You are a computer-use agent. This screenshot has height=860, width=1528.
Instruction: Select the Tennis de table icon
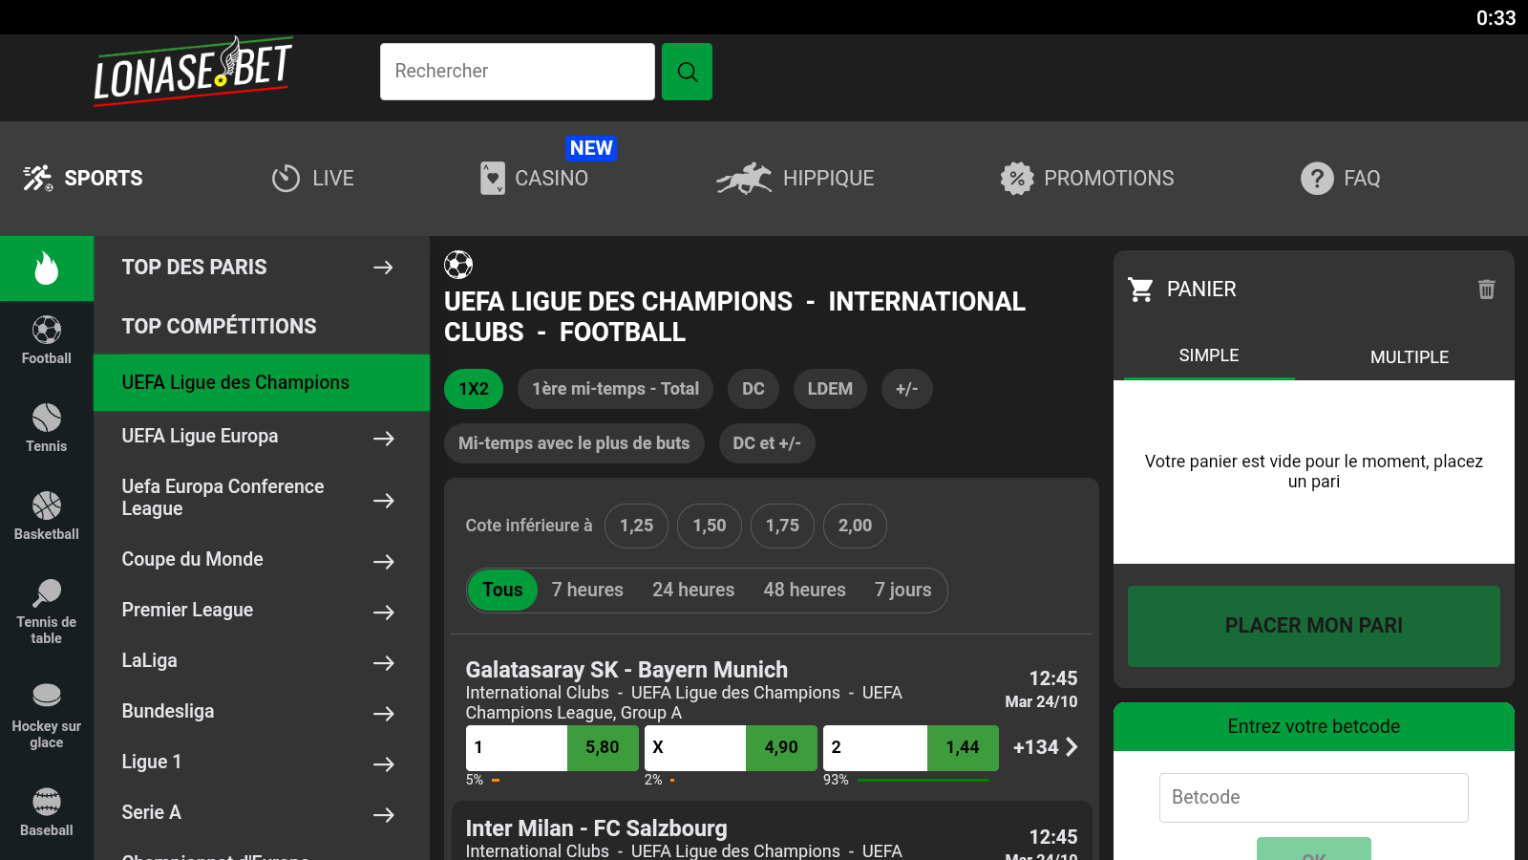pyautogui.click(x=47, y=610)
